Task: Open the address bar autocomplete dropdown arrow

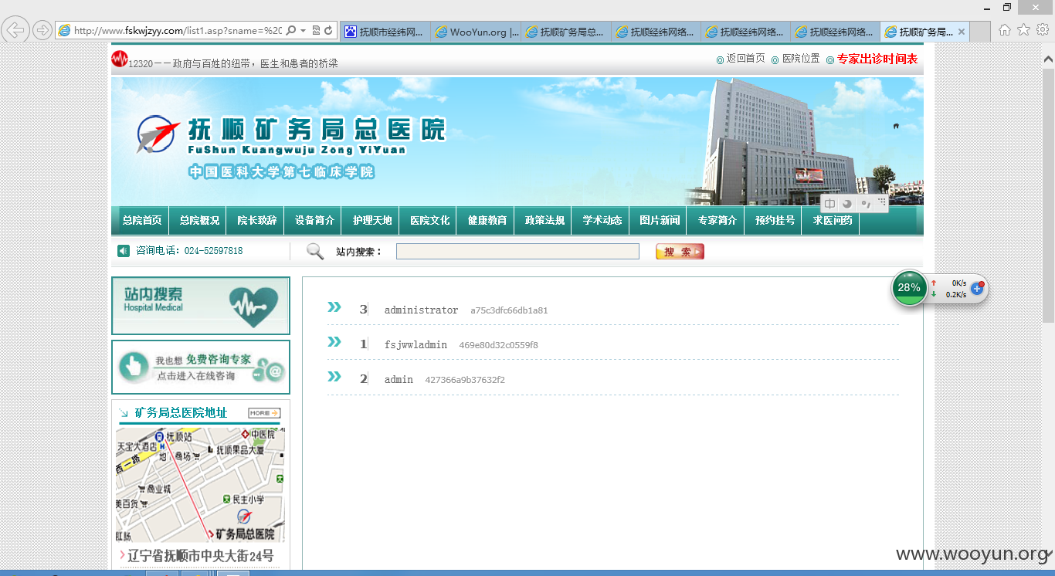Action: click(303, 31)
